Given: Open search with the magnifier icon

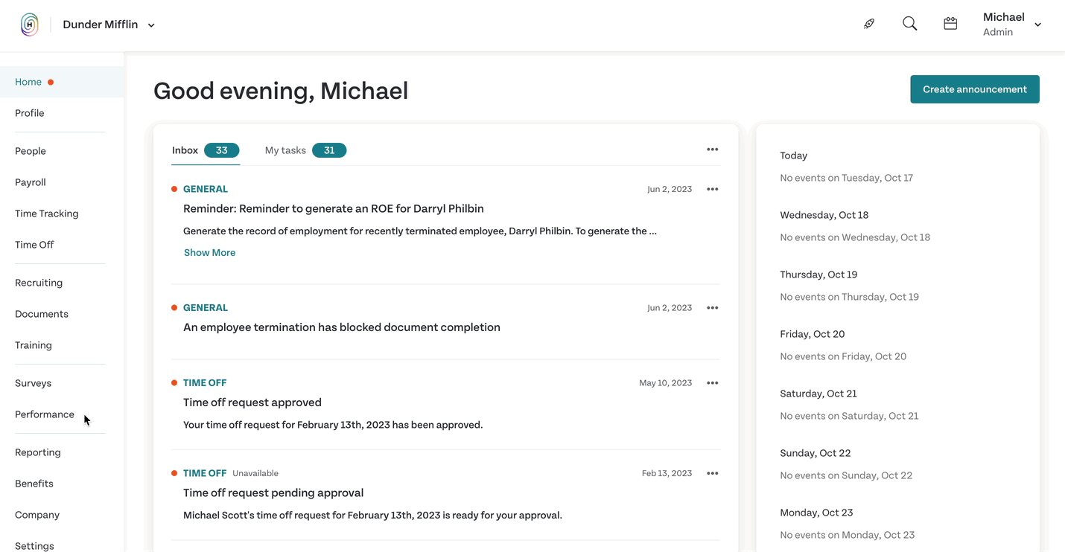Looking at the screenshot, I should 909,24.
